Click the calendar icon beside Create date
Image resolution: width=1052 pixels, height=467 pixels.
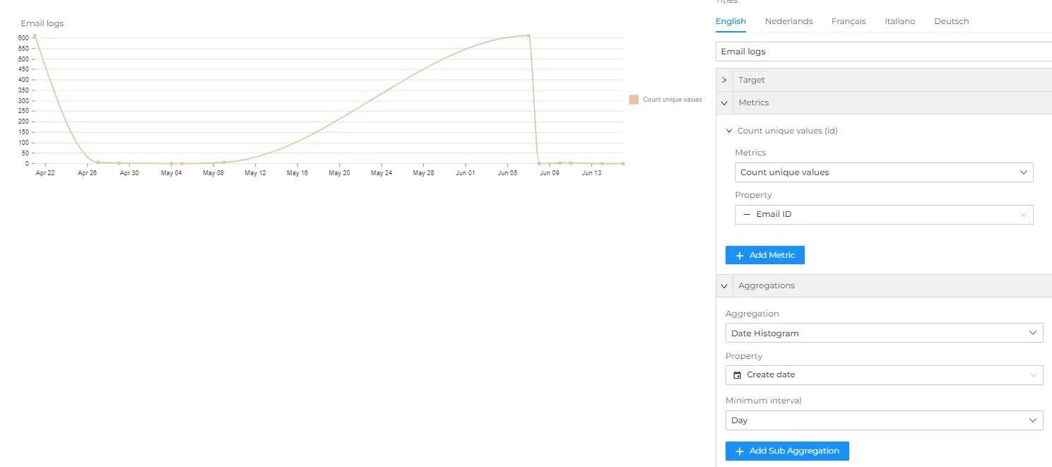(738, 375)
